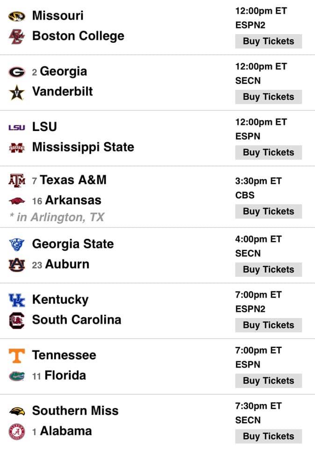Buy tickets for Kentucky vs South Carolina
315x449 pixels.
coord(268,325)
